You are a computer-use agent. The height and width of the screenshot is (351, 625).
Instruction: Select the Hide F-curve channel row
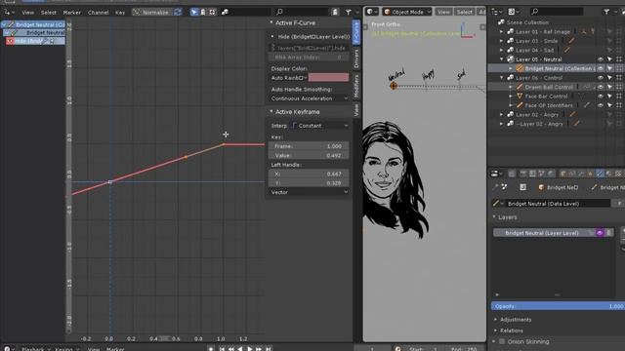coord(35,41)
